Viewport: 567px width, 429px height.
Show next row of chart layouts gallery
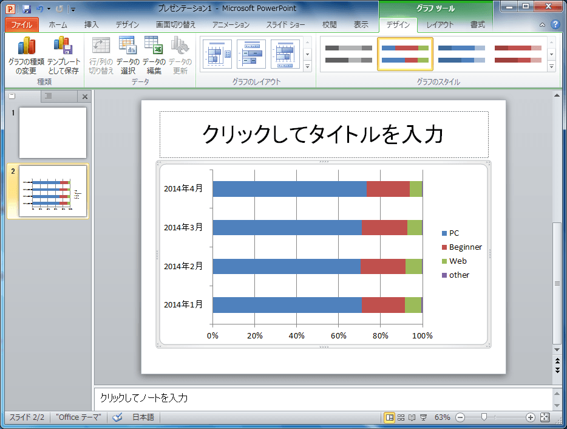(x=307, y=54)
